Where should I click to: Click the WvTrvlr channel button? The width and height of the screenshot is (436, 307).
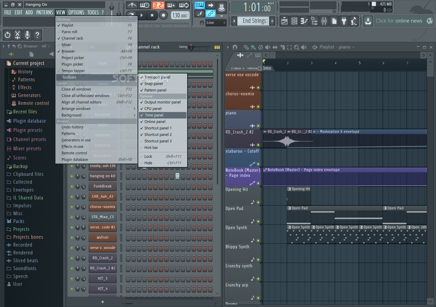click(103, 238)
